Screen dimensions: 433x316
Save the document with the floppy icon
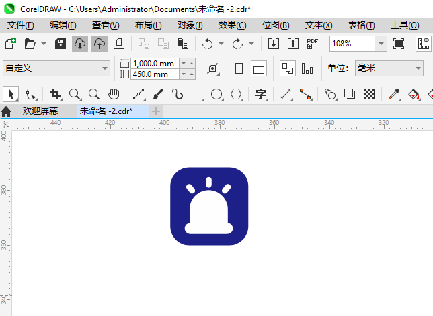point(61,44)
